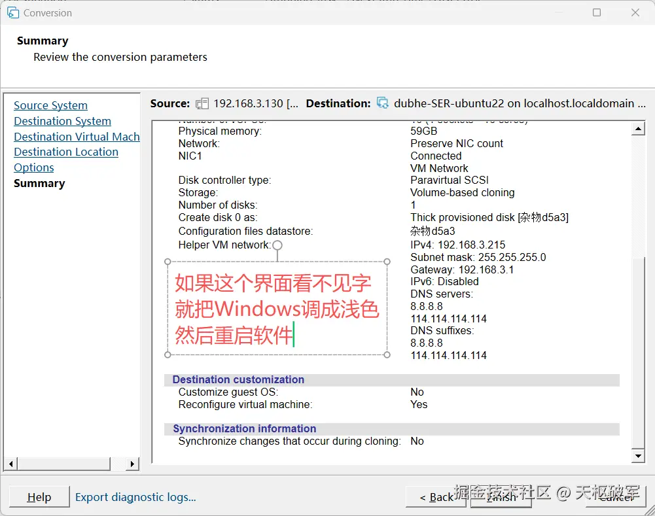Click the source host icon beside 192.168.3.130
The image size is (655, 516).
(203, 103)
